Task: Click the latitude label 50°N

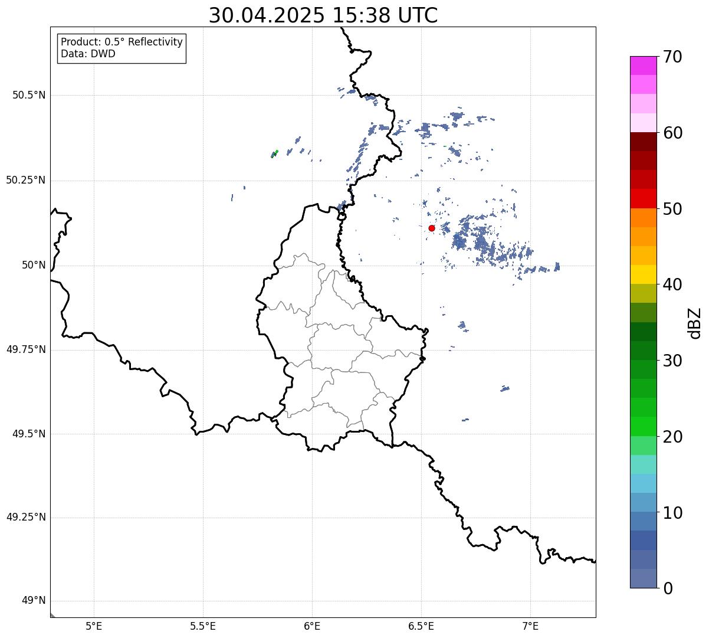Action: [x=34, y=265]
